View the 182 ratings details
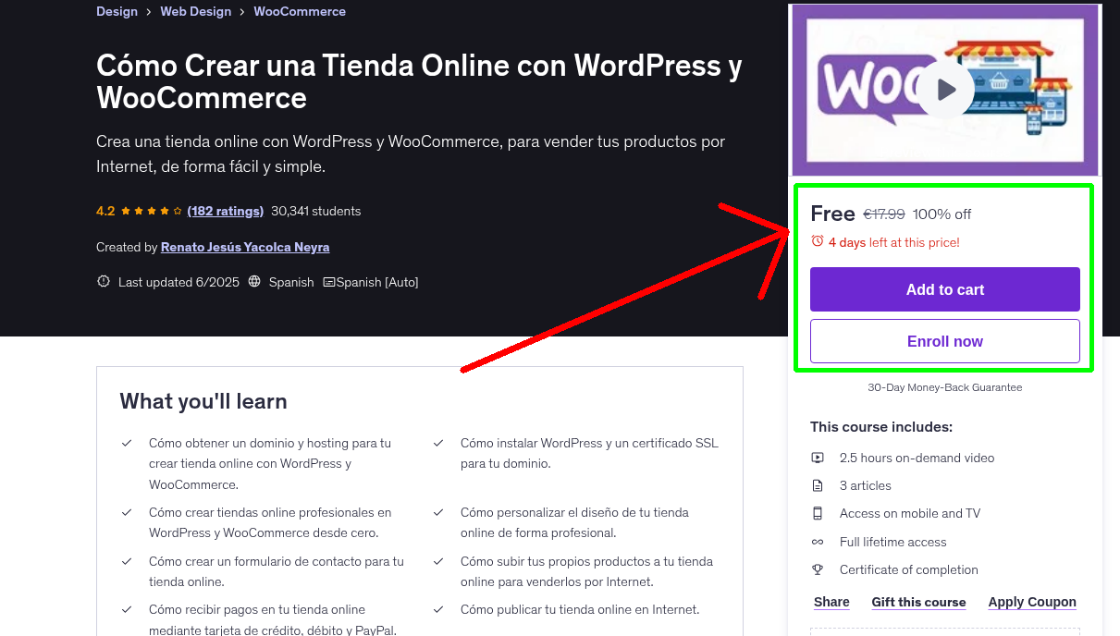 click(x=225, y=211)
